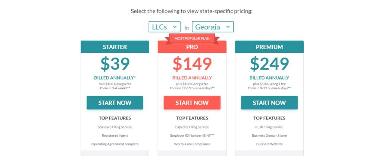
Task: Click START NOW under Pro plan
Action: click(x=192, y=103)
